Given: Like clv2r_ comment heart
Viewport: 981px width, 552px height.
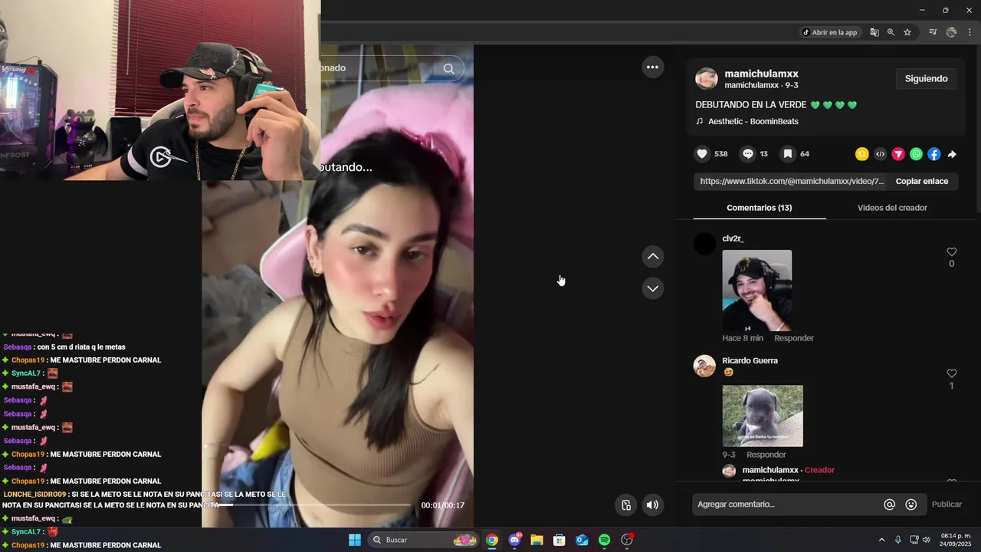Looking at the screenshot, I should tap(952, 251).
